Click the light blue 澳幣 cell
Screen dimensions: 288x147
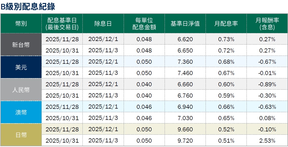(x=21, y=112)
